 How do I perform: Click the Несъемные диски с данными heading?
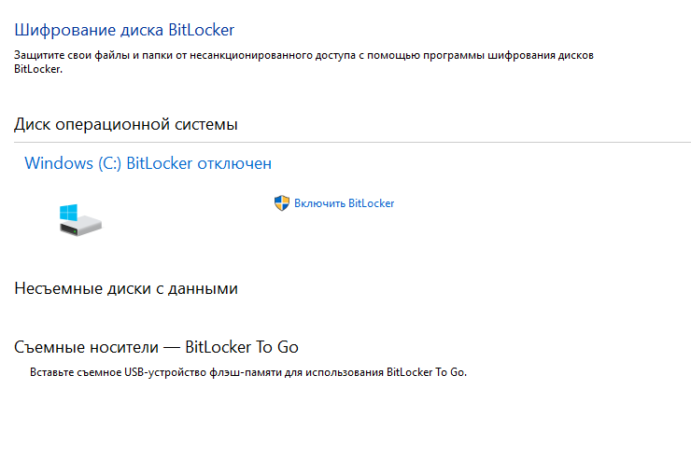coord(126,288)
